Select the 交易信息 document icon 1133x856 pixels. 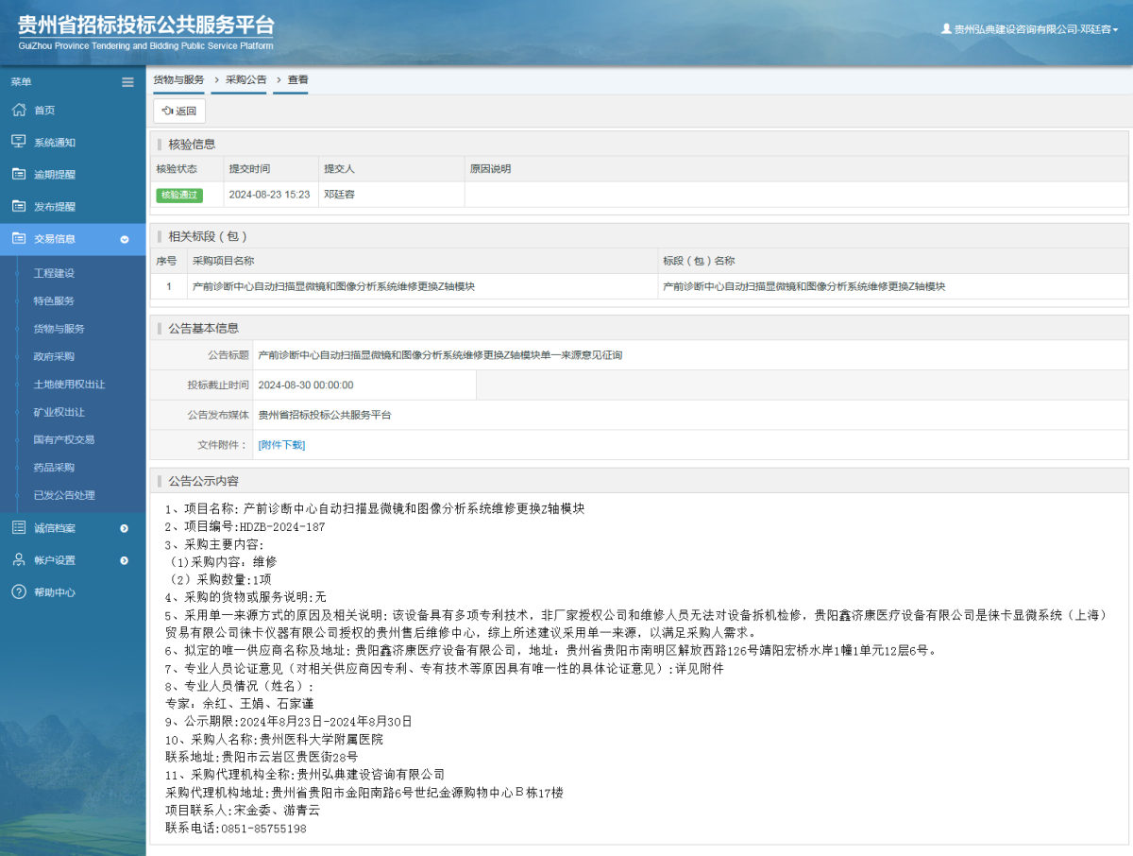pyautogui.click(x=19, y=239)
